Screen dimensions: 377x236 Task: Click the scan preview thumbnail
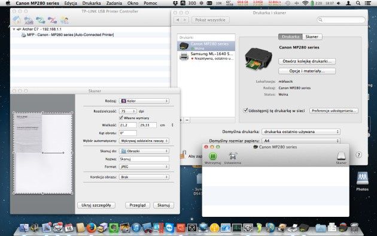tap(43, 153)
